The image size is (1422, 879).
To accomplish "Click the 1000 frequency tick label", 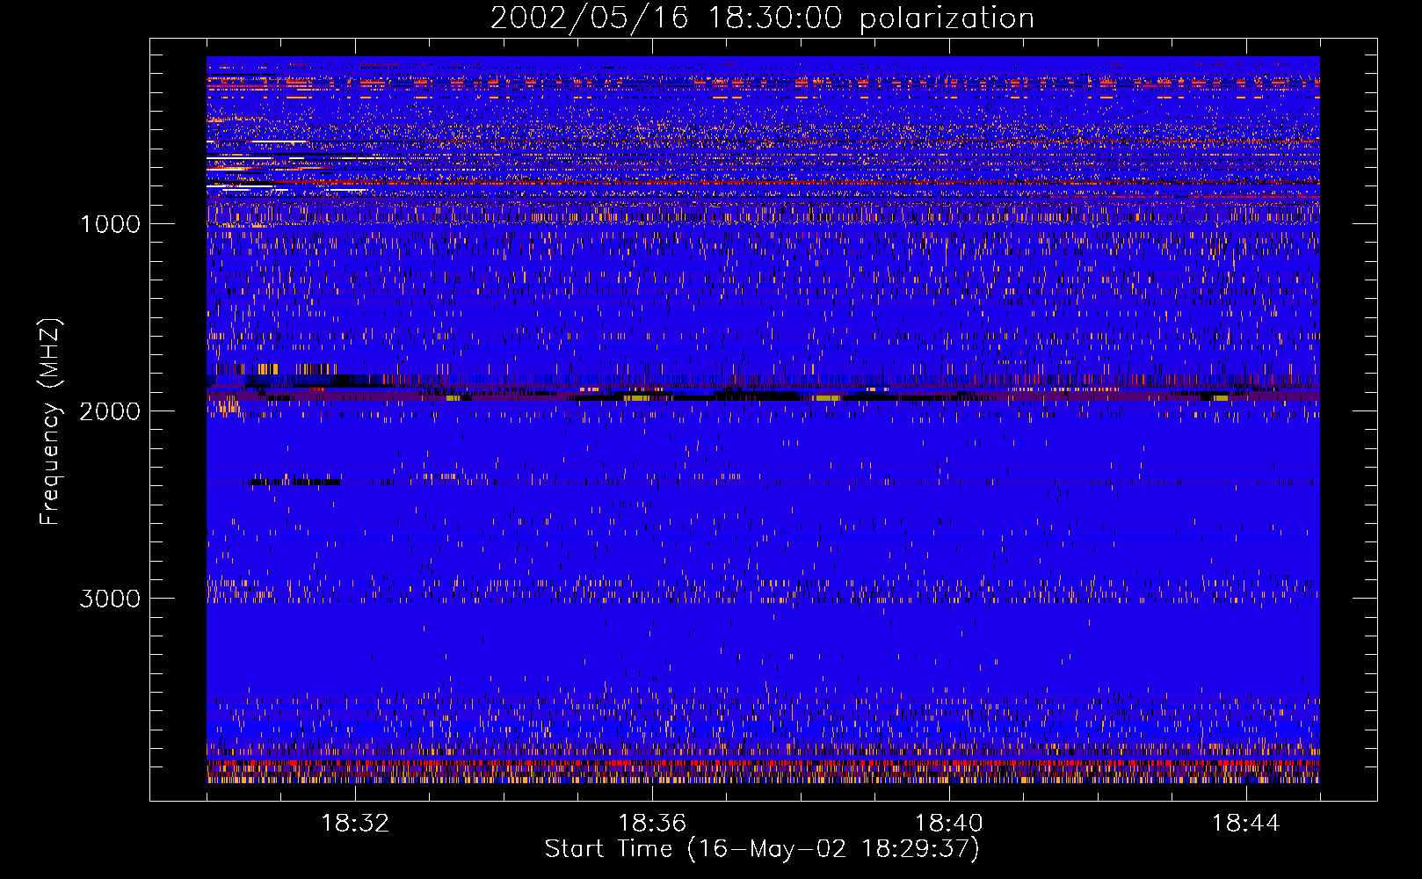I will 110,224.
